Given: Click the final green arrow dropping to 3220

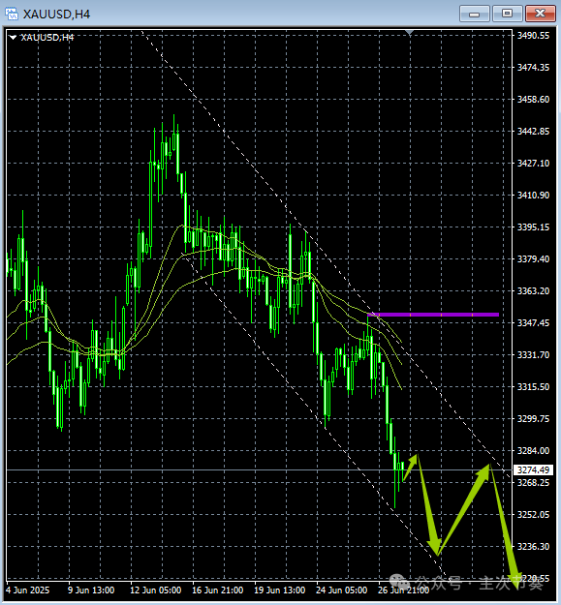Looking at the screenshot, I should 505,527.
